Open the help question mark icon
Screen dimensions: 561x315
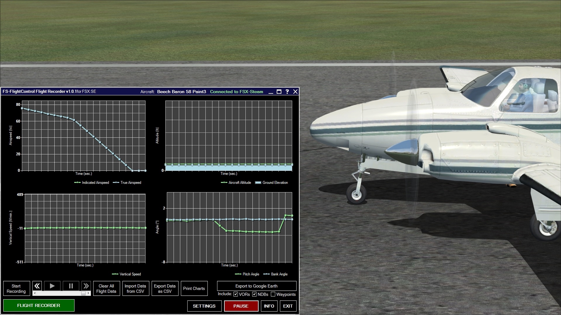click(x=287, y=92)
